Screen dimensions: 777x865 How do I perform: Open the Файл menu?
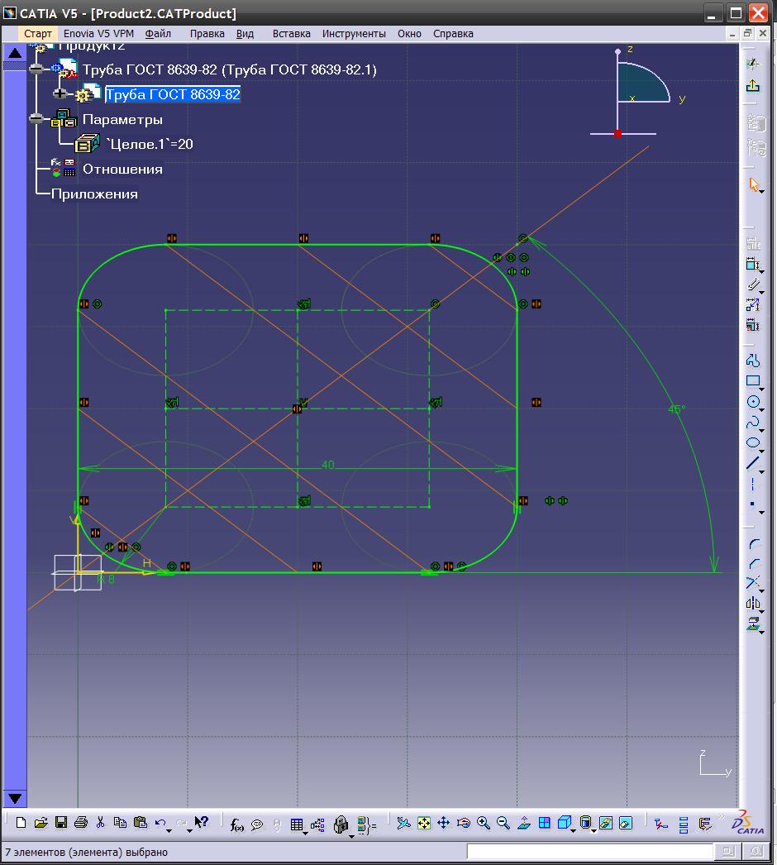158,34
